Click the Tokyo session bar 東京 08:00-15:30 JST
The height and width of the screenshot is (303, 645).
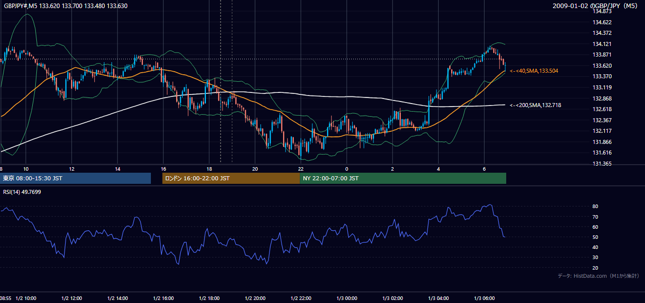pos(76,178)
